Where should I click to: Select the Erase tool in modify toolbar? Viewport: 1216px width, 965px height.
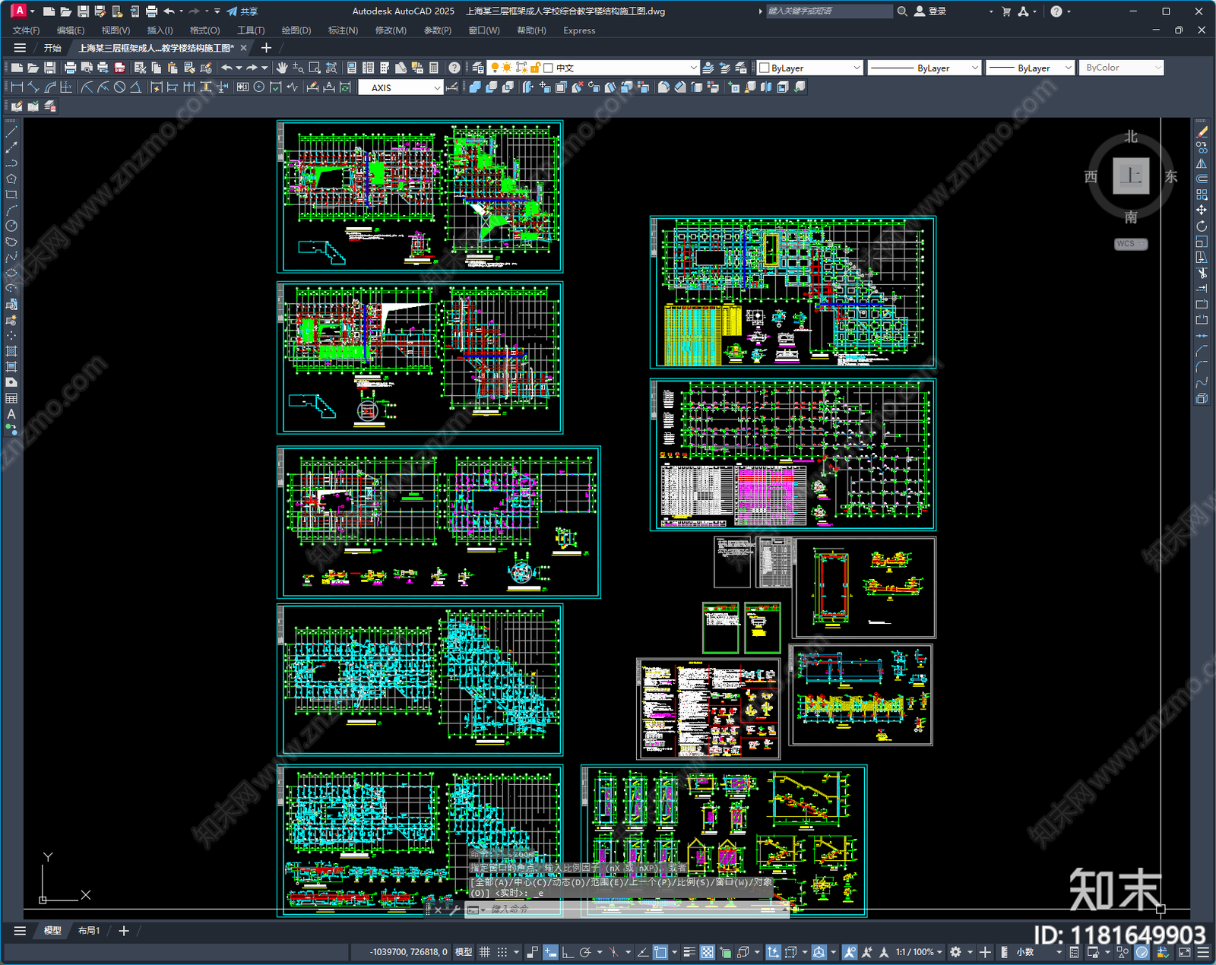tap(1202, 131)
